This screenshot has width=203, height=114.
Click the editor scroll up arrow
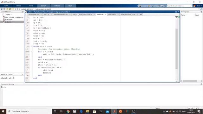pyautogui.click(x=176, y=18)
